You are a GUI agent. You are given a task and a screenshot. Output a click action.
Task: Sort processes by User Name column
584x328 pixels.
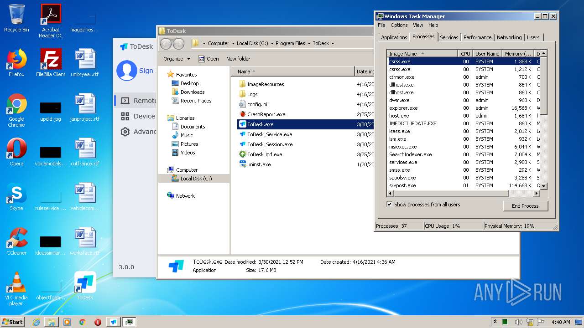[487, 53]
